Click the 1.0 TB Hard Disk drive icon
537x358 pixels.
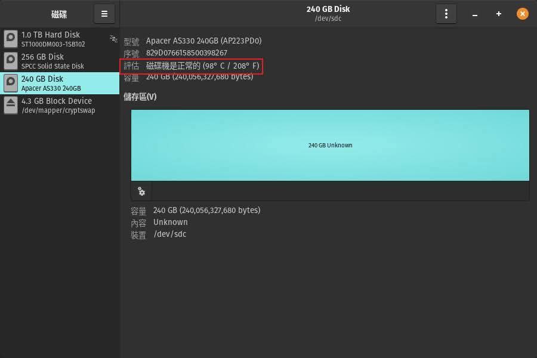coord(11,39)
